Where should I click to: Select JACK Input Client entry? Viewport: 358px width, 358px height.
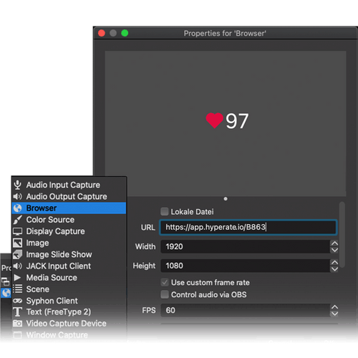tap(69, 266)
